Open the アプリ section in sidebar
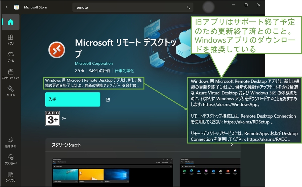Image resolution: width=302 pixels, height=187 pixels. pyautogui.click(x=11, y=40)
